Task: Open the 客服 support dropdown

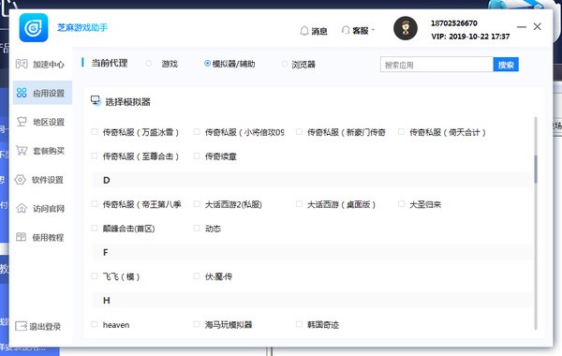Action: [358, 31]
